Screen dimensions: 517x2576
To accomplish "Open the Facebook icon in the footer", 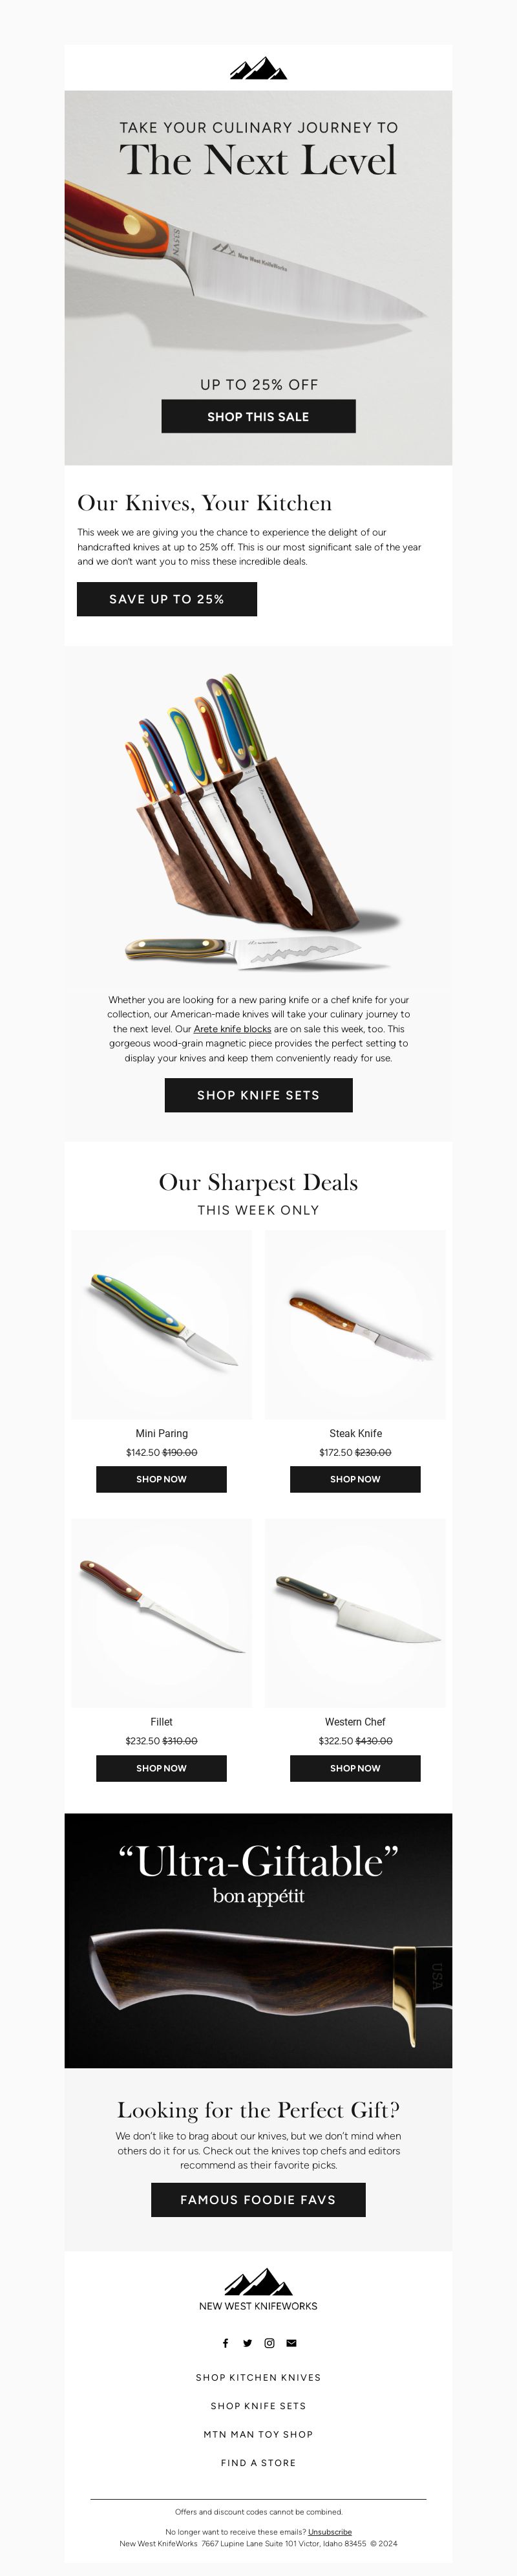I will (225, 2343).
